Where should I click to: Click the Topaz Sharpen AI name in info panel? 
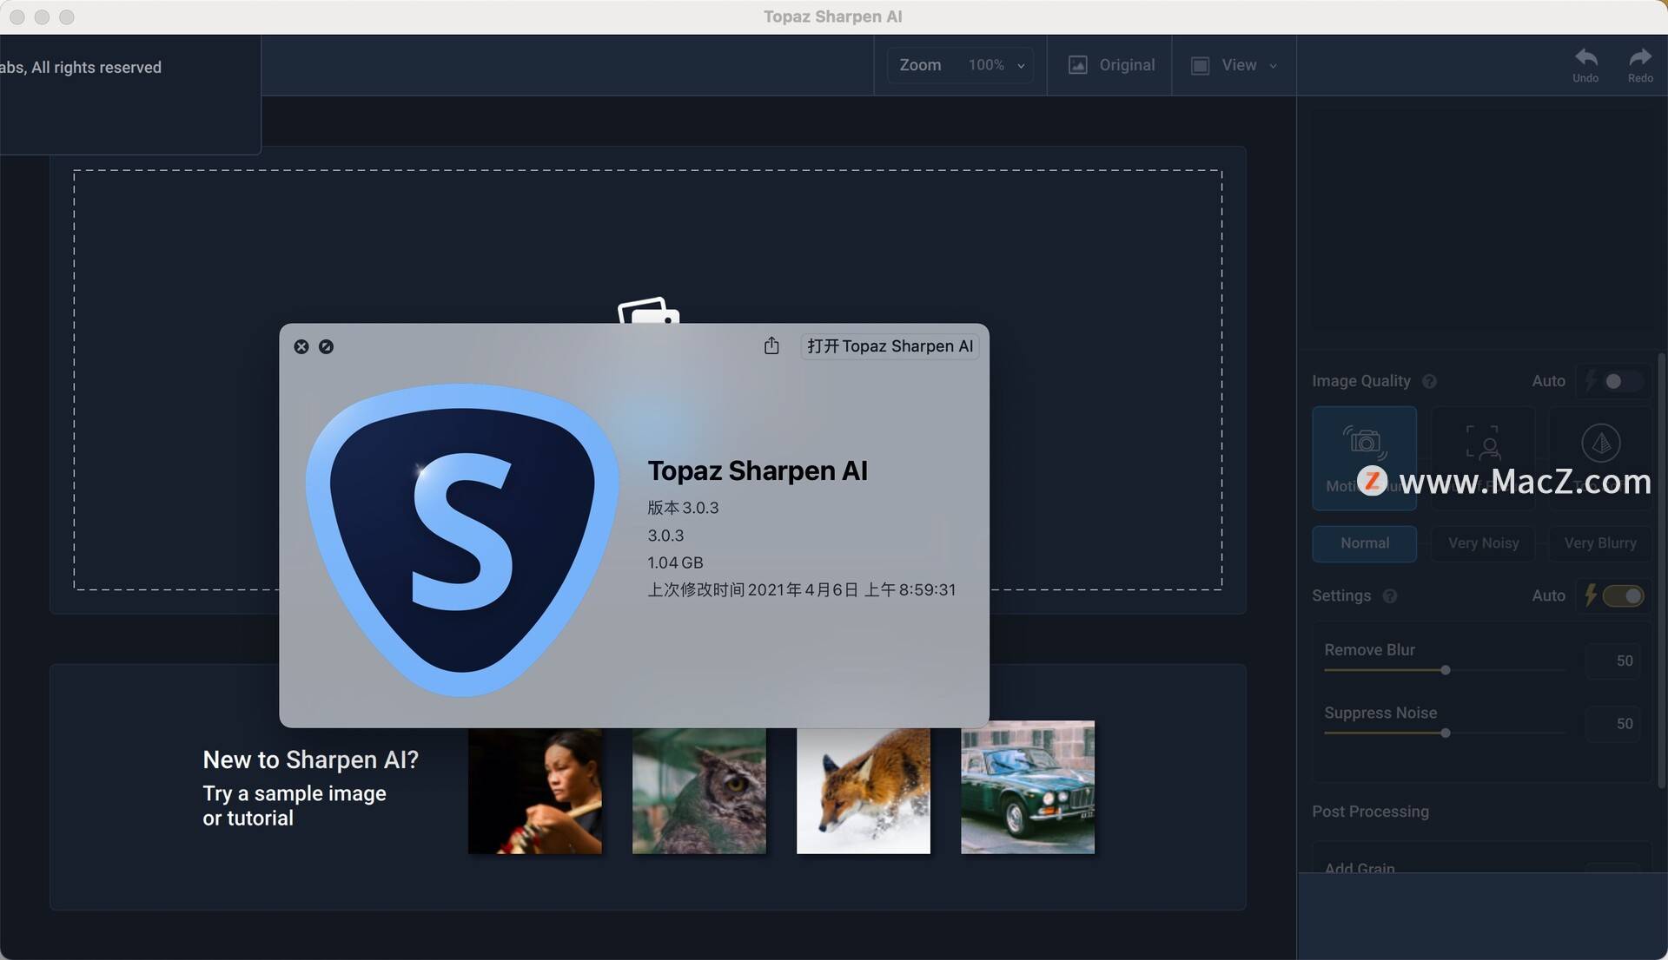tap(758, 470)
